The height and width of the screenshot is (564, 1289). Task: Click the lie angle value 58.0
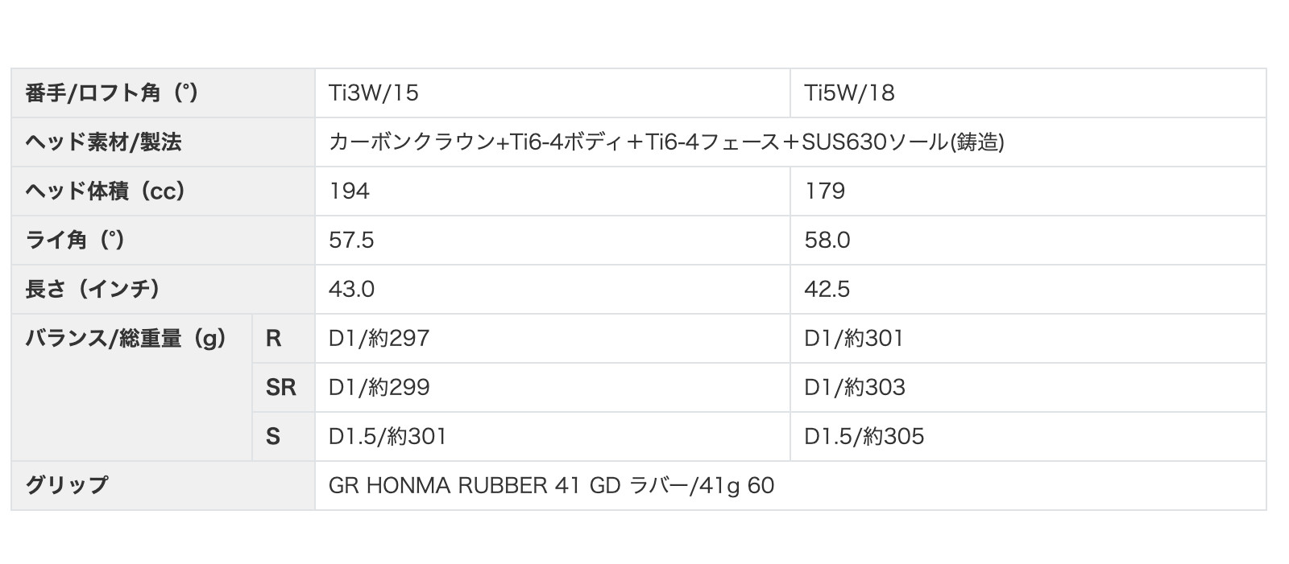click(827, 241)
